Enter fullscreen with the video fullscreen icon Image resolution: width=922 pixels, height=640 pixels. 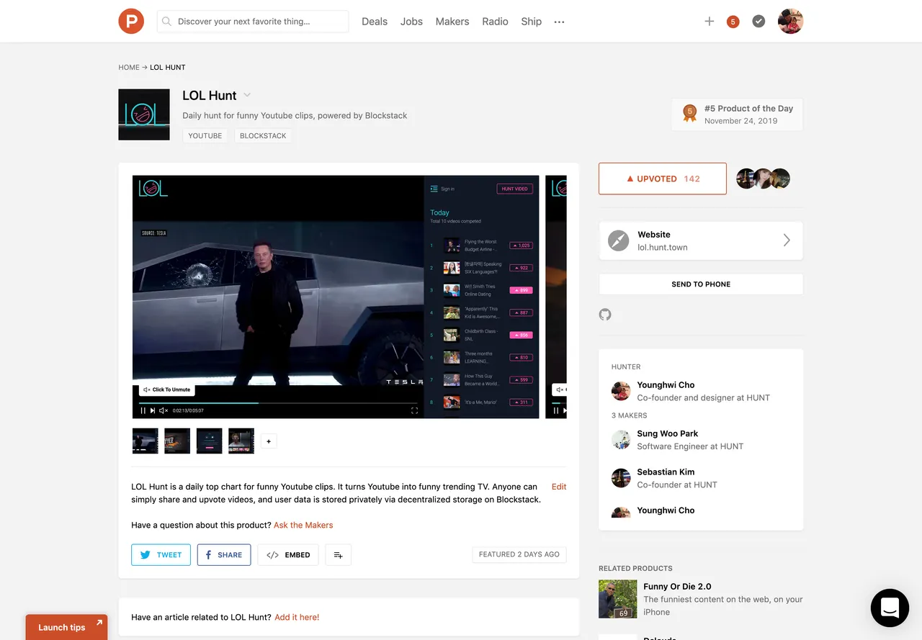[x=414, y=410]
